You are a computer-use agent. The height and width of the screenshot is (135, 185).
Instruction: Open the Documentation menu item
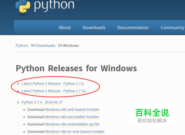(x=133, y=28)
